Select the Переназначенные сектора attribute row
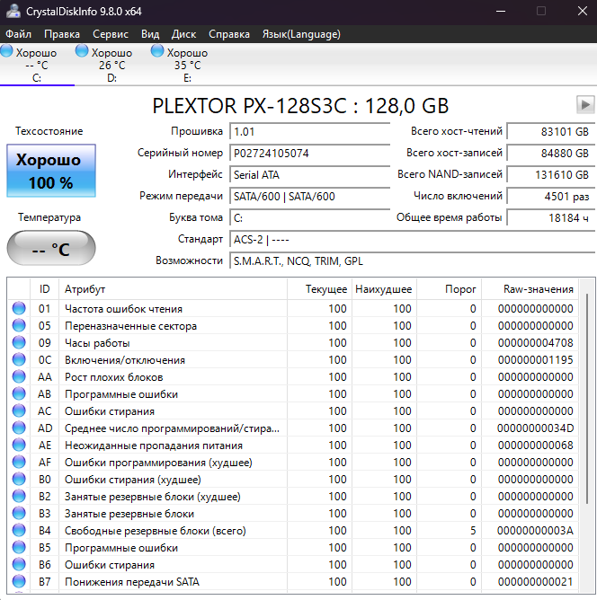The height and width of the screenshot is (600, 597). [x=130, y=326]
